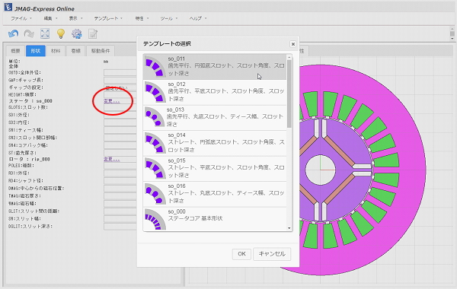Switch to the 駆動条件 tab
The height and width of the screenshot is (289, 457).
pos(101,51)
